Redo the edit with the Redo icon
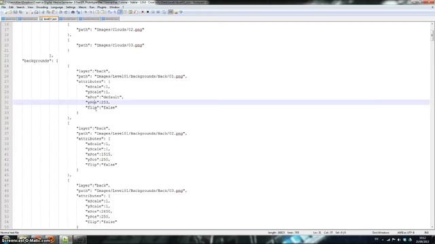 (66, 12)
